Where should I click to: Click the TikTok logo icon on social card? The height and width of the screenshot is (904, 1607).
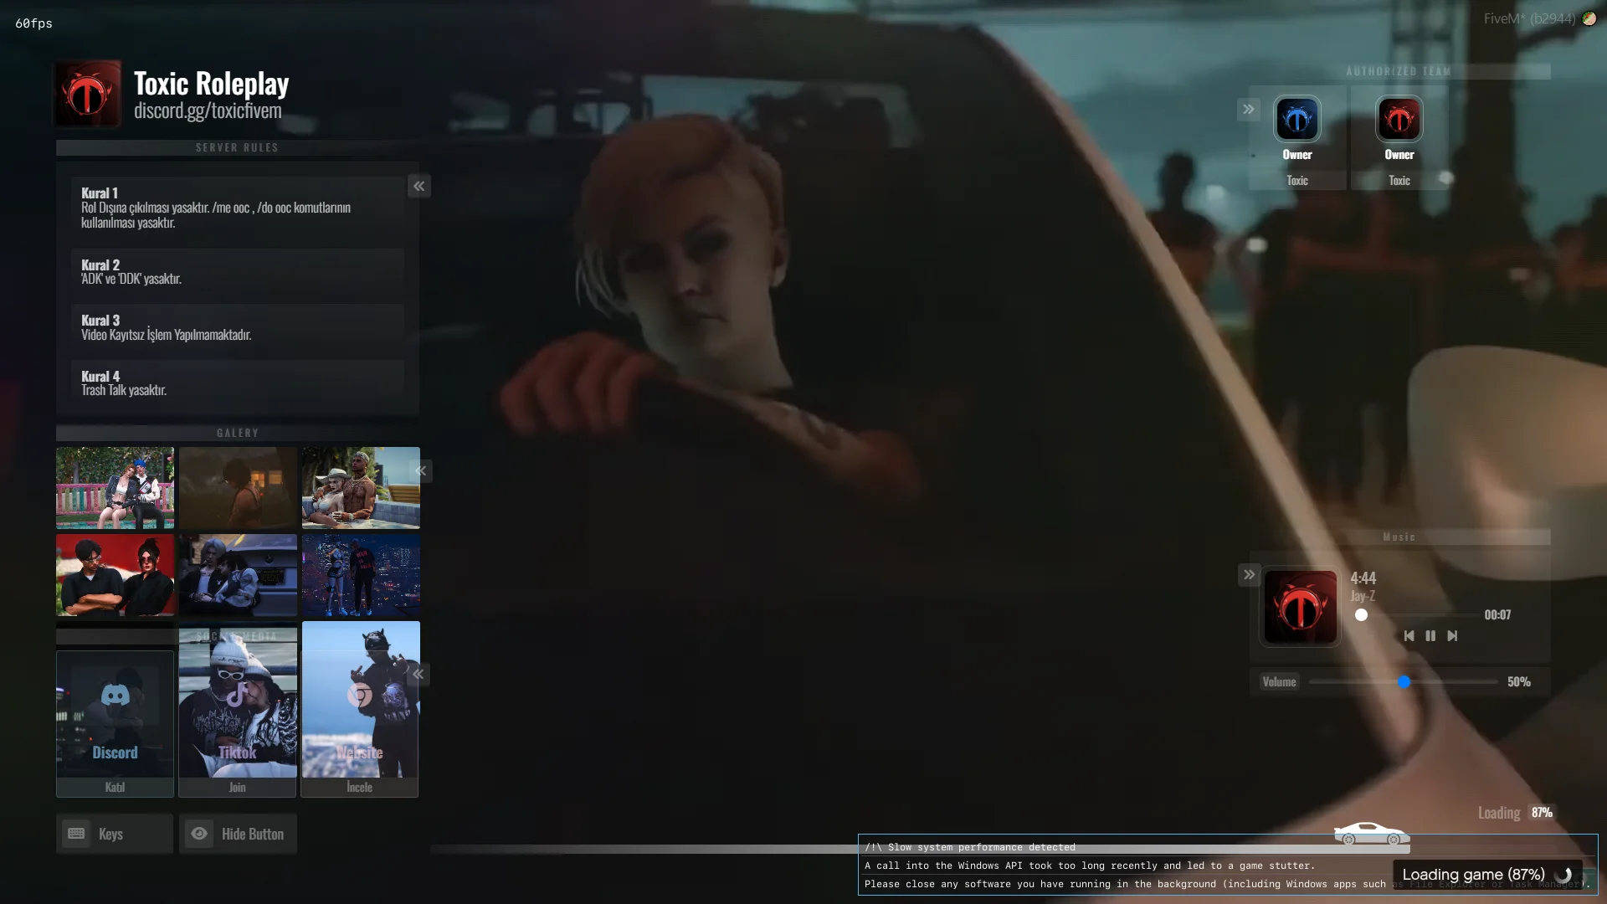point(238,695)
